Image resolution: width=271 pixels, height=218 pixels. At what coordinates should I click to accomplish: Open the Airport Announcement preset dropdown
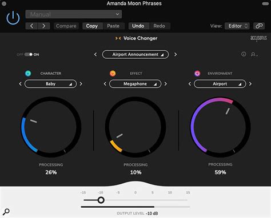[135, 55]
